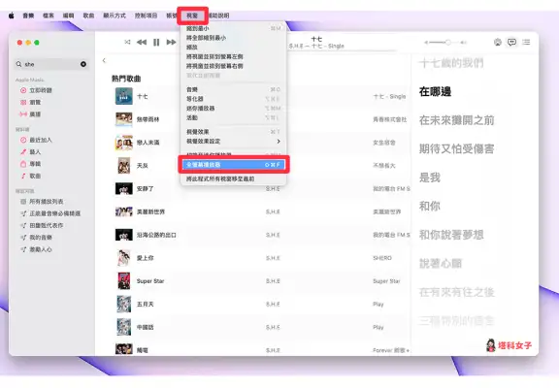Screen dimensions: 559x388
Task: Adjust the volume slider in the toolbar
Action: [x=445, y=43]
